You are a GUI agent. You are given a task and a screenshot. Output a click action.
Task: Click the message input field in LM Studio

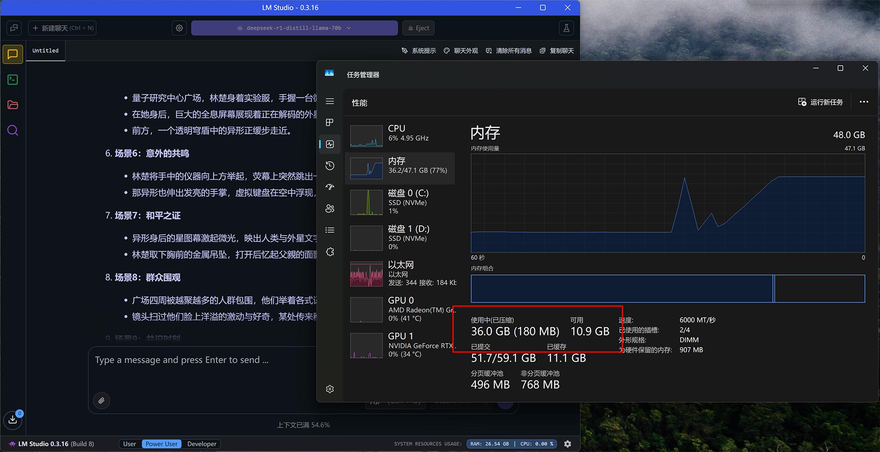coord(202,360)
